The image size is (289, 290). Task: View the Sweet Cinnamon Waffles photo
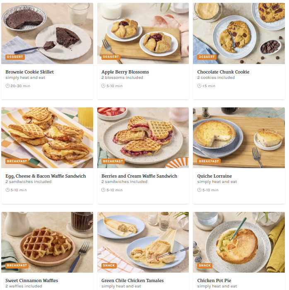pyautogui.click(x=47, y=242)
